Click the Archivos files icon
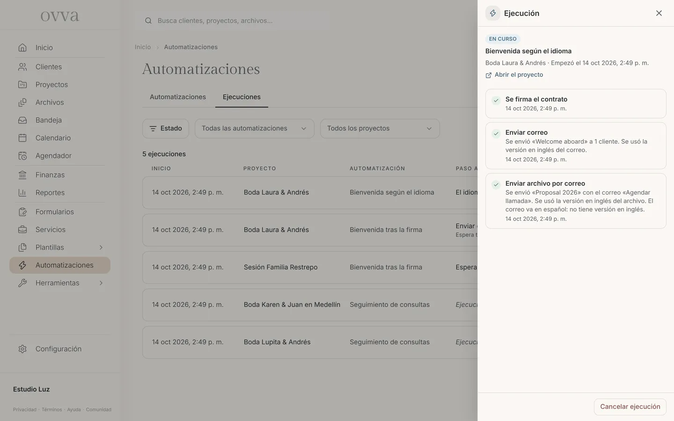 [x=22, y=102]
